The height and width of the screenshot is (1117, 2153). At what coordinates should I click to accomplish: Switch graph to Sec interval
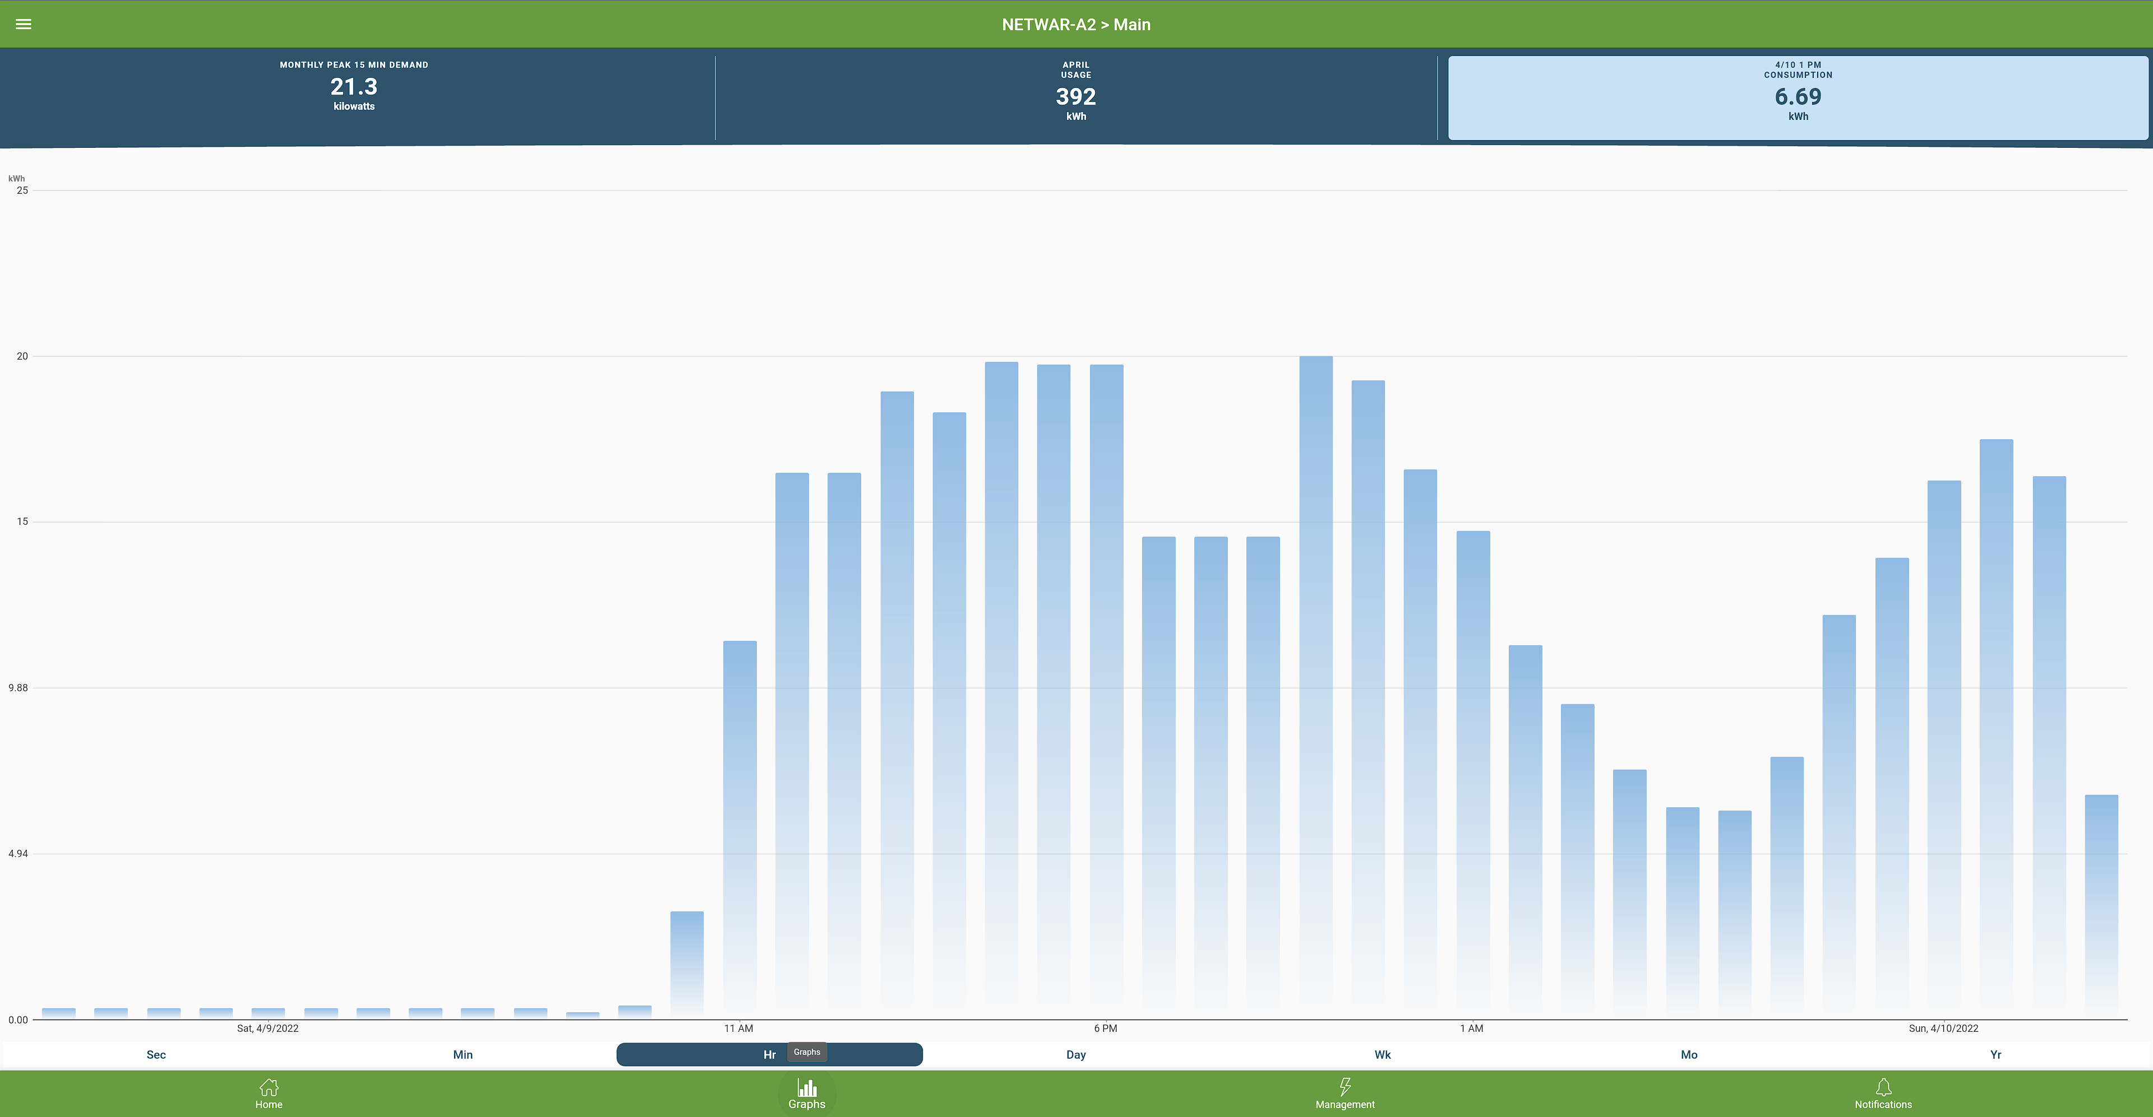[x=156, y=1054]
